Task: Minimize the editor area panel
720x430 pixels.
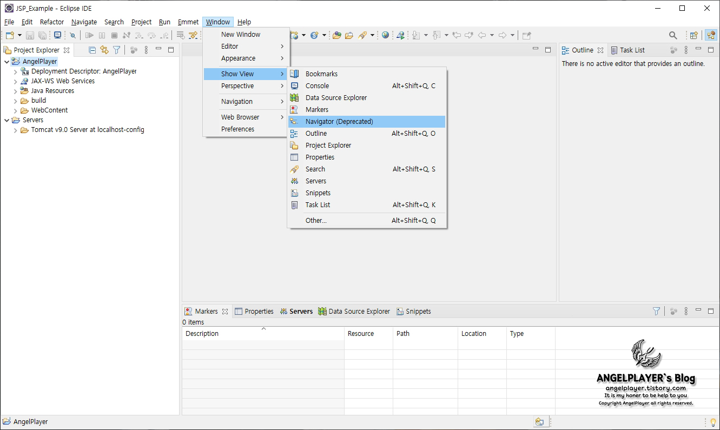Action: [536, 49]
